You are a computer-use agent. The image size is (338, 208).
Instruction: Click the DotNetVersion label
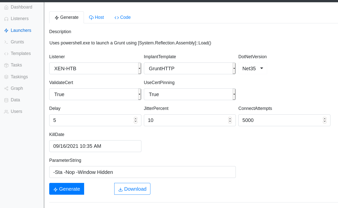252,57
